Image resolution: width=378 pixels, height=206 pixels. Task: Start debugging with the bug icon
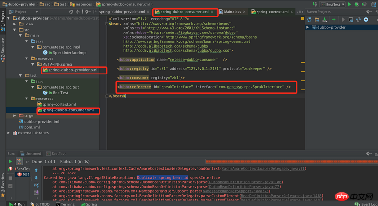click(357, 4)
